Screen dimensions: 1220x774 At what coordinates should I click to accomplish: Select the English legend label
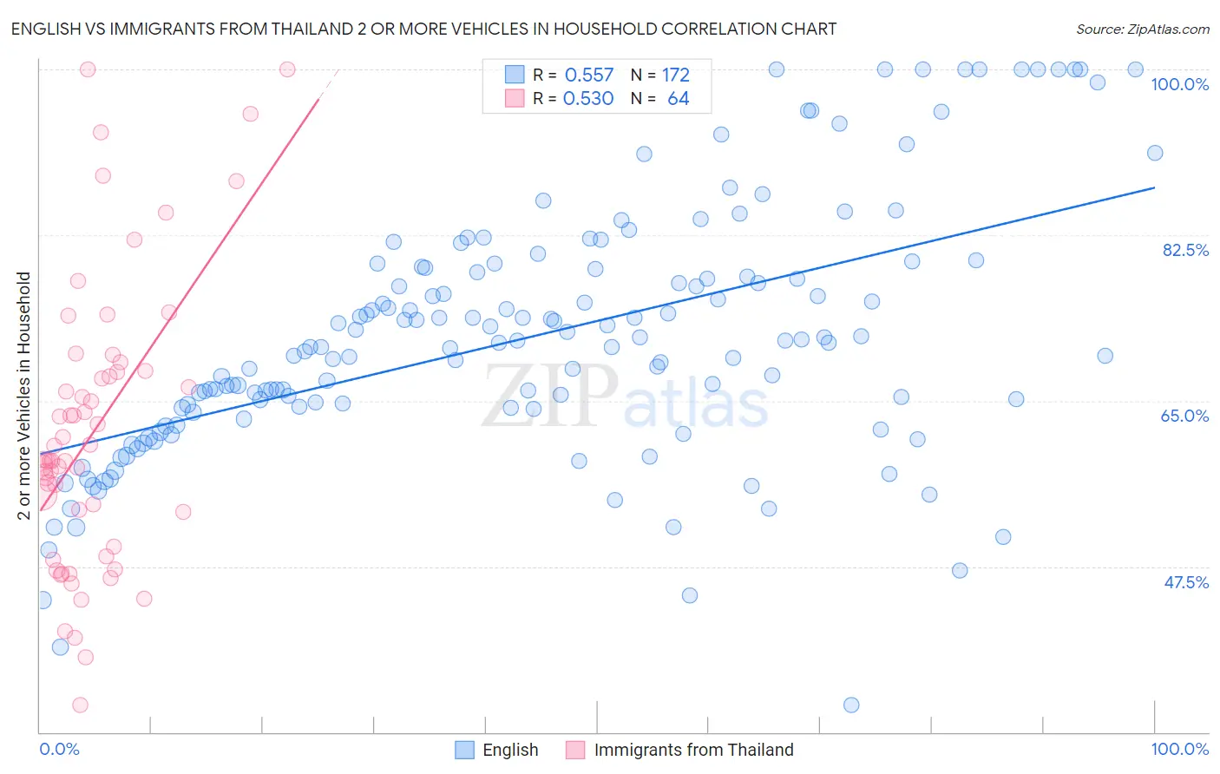(x=510, y=750)
